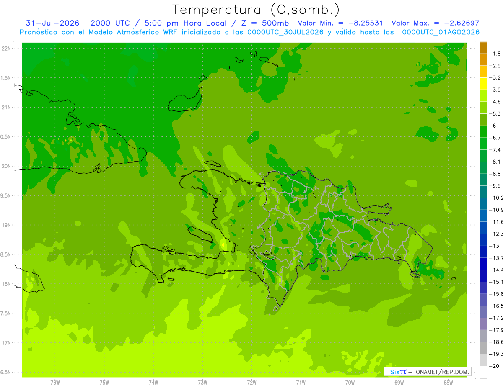Click the "-6.7" color scale value
The width and height of the screenshot is (503, 388).
[x=495, y=138]
